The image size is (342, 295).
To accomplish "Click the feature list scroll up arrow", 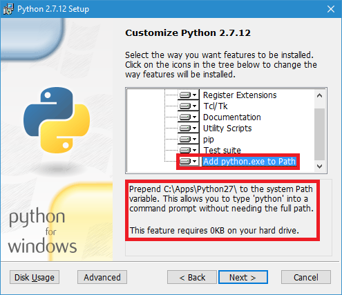I will pyautogui.click(x=319, y=95).
